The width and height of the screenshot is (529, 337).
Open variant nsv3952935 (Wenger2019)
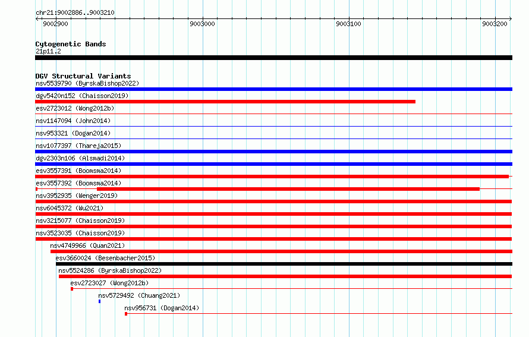pyautogui.click(x=77, y=196)
